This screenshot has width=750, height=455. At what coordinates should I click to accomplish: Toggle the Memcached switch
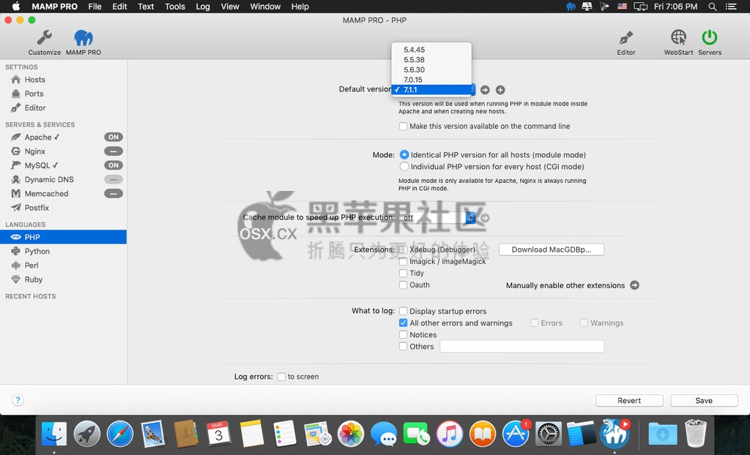click(114, 194)
